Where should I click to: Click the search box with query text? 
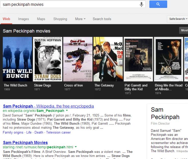[x=69, y=4]
